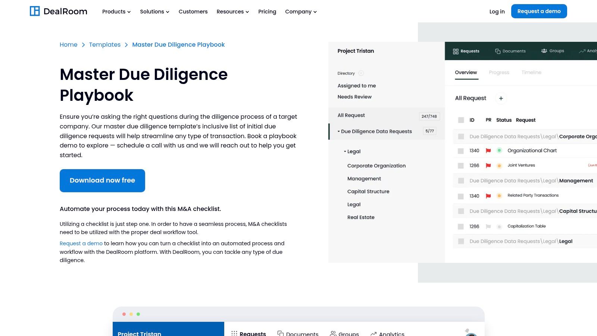The width and height of the screenshot is (597, 336).
Task: Click the Request a demo header button
Action: 539,11
